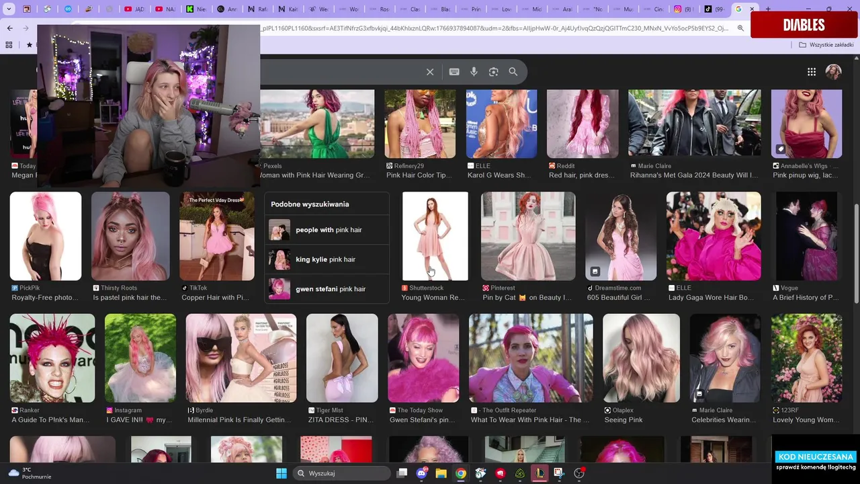Open the Windows Start menu
This screenshot has height=484, width=860.
[282, 473]
